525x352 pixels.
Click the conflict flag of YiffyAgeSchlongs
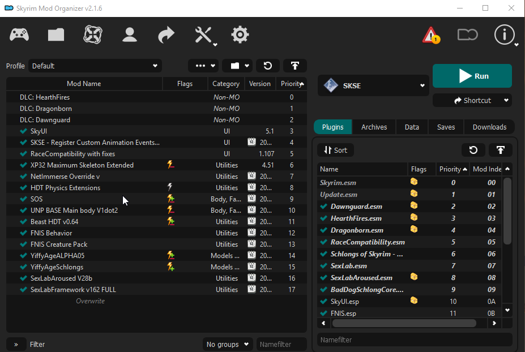coord(171,267)
